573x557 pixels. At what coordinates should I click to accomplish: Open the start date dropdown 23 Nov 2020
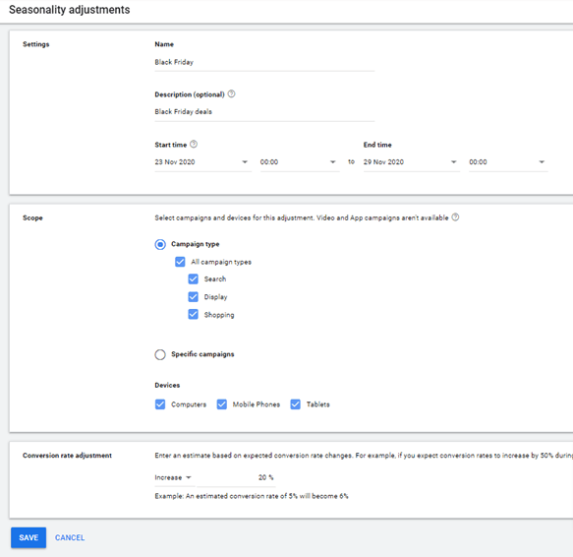click(x=202, y=162)
